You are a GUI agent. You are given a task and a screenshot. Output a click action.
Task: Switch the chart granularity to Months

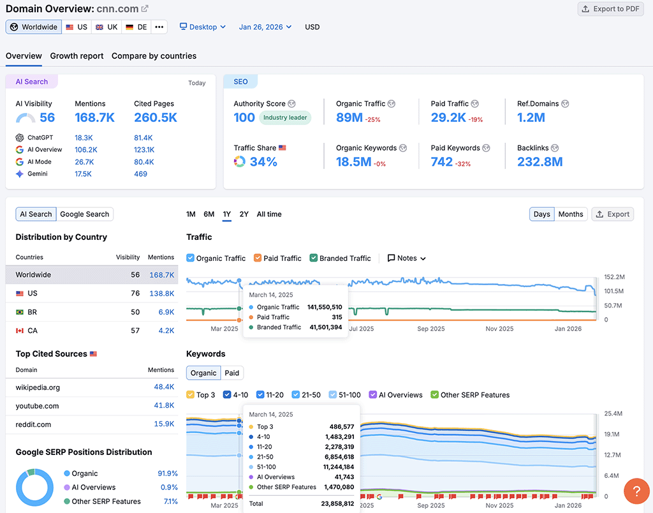click(x=571, y=214)
